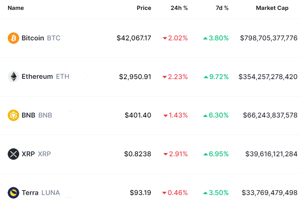This screenshot has width=304, height=212.
Task: Click Bitcoin price $42,067.17
Action: pyautogui.click(x=134, y=38)
